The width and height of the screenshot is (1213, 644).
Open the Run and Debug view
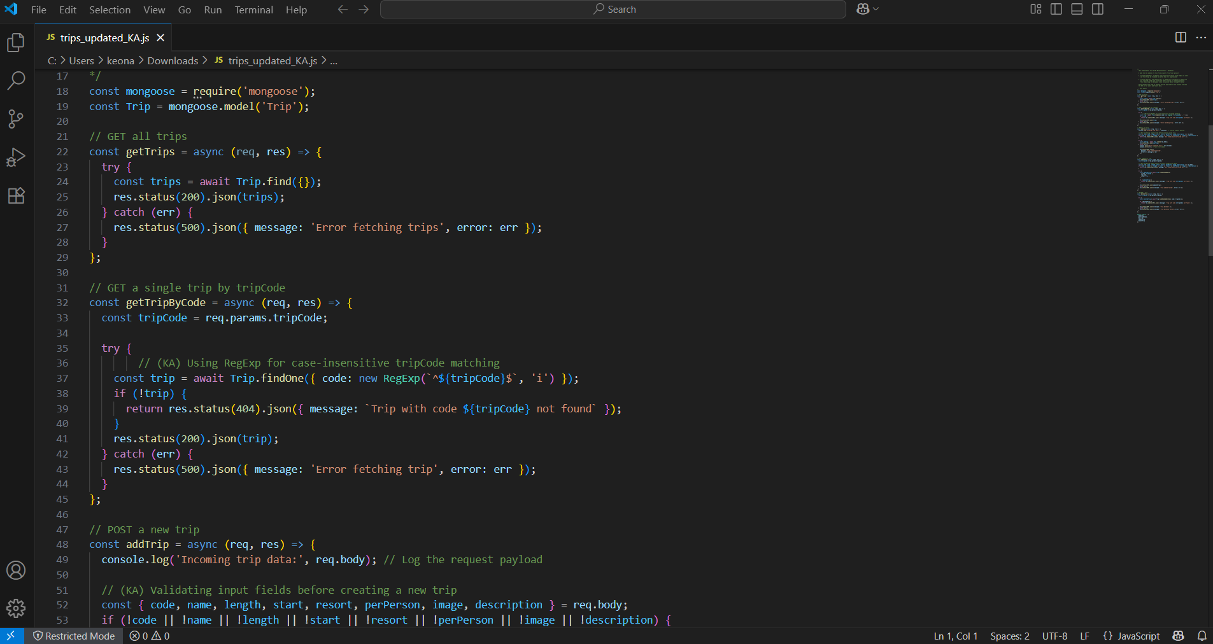[16, 157]
